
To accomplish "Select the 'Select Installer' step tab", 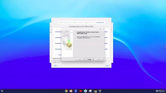I will click(x=78, y=22).
